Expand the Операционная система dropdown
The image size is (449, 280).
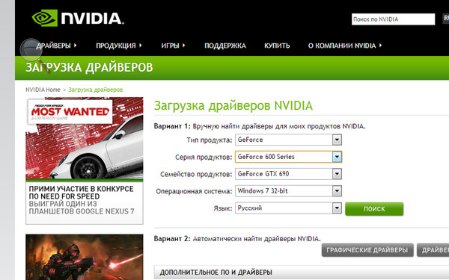(x=288, y=191)
